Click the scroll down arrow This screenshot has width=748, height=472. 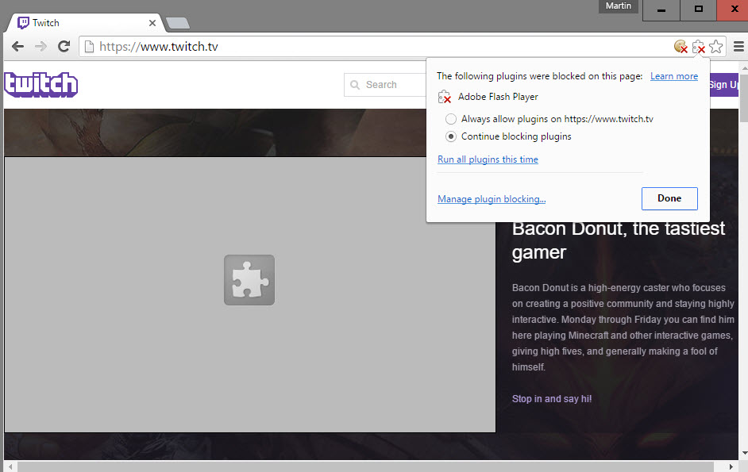click(x=744, y=454)
